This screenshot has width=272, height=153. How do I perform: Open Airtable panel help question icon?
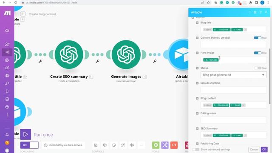[261, 12]
